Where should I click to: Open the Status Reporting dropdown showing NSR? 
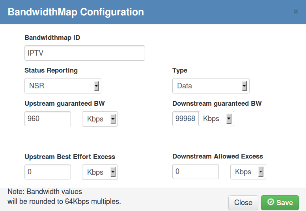pyautogui.click(x=63, y=86)
